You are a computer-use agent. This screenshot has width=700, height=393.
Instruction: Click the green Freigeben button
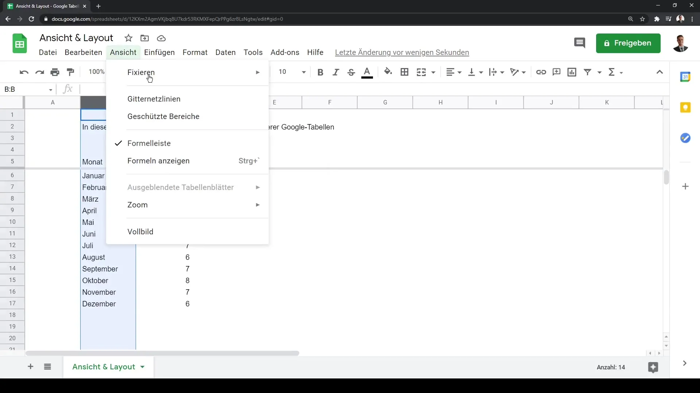coord(628,43)
